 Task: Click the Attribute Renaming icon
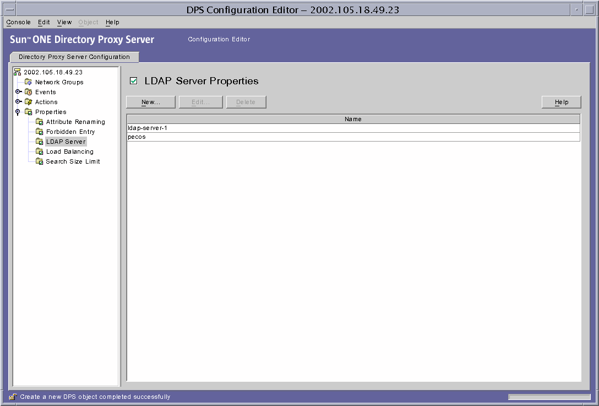[x=39, y=121]
